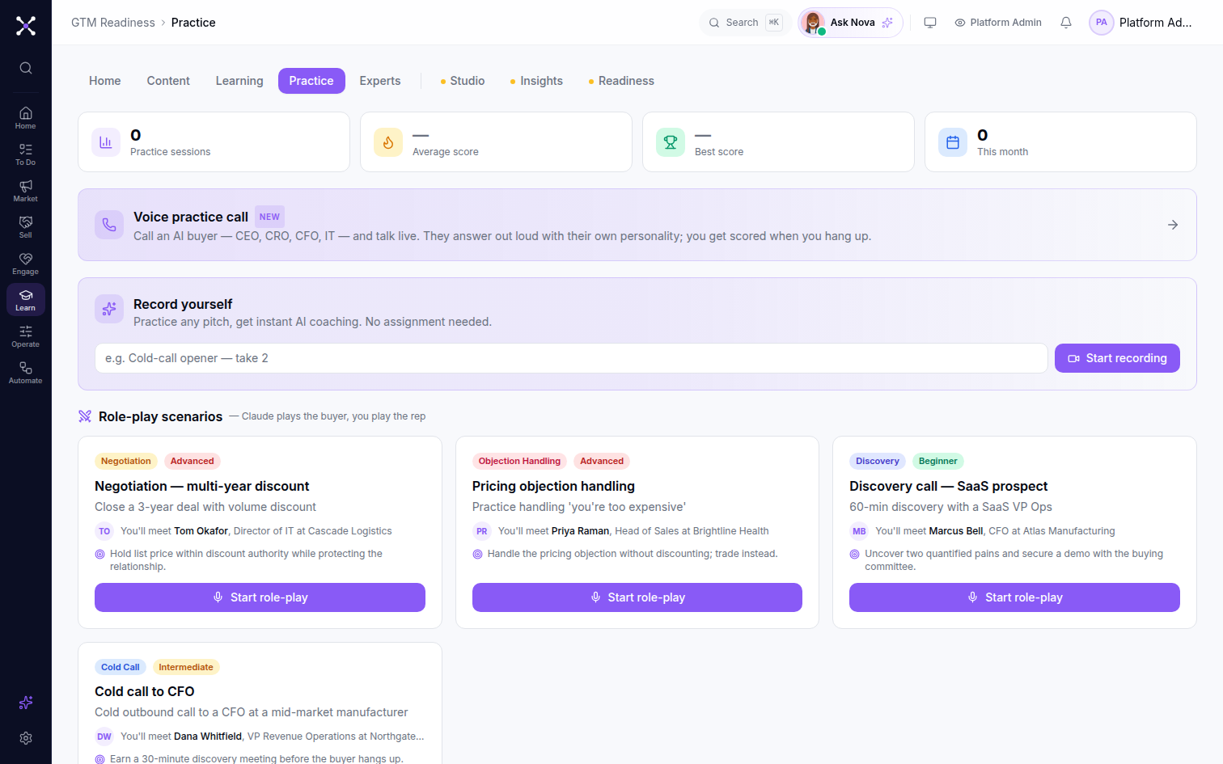
Task: Click the Cold call to CFO title
Action: point(145,691)
